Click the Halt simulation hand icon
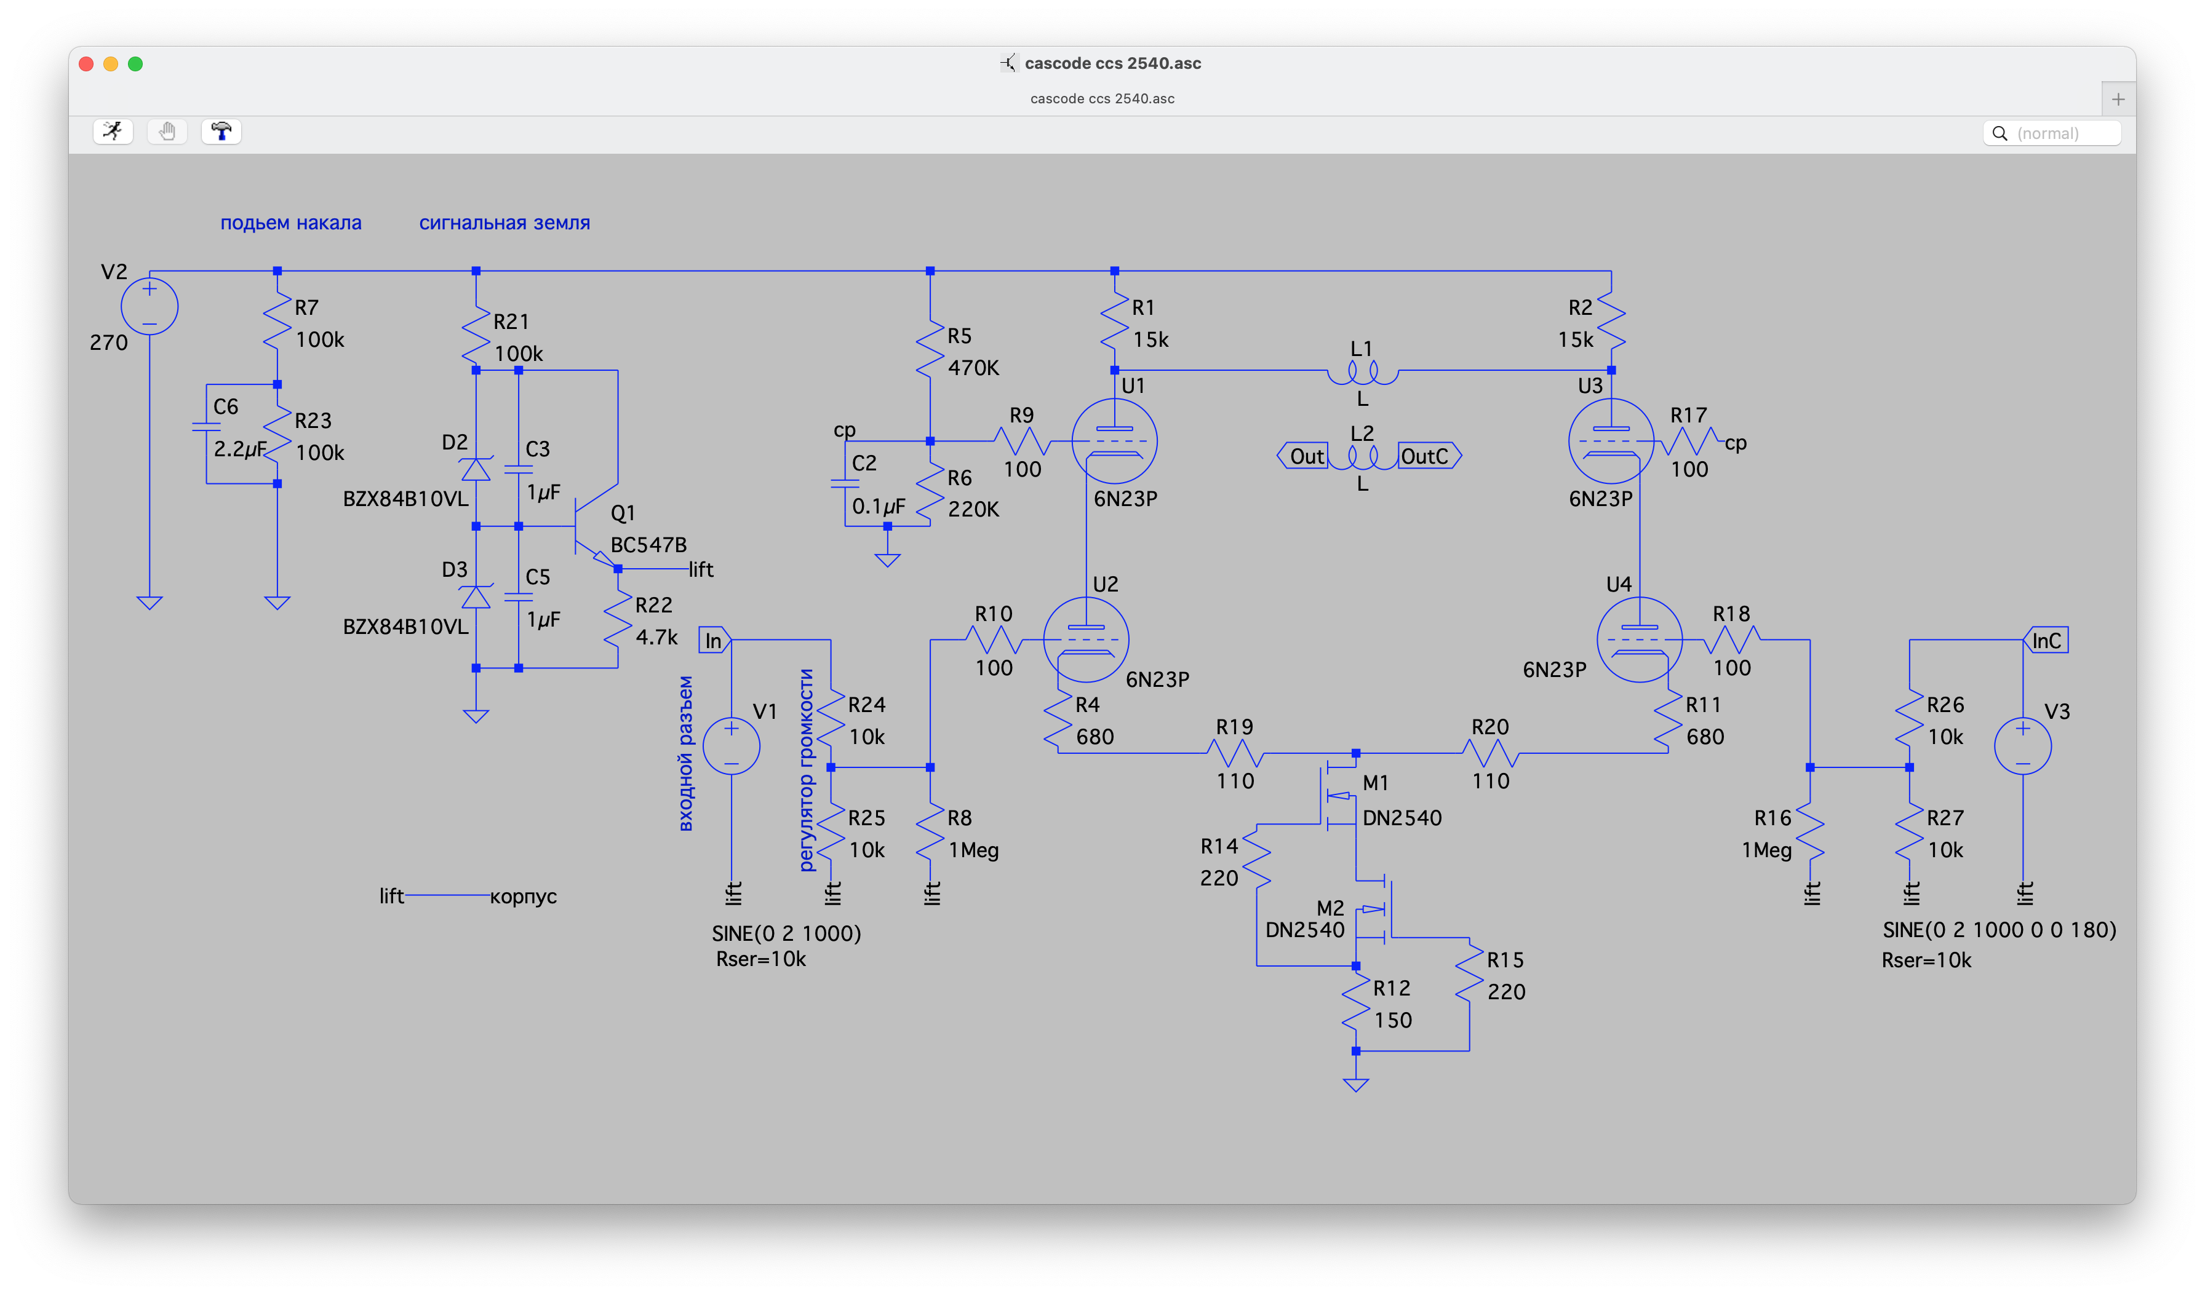The height and width of the screenshot is (1295, 2205). click(167, 132)
